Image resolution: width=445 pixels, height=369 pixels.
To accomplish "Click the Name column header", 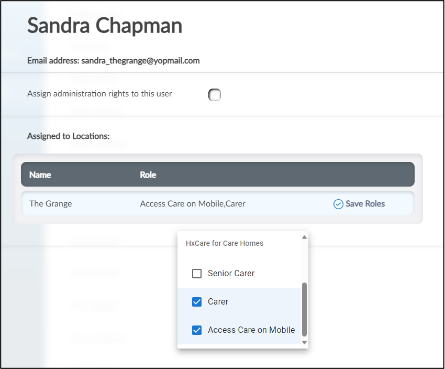I will (x=40, y=175).
